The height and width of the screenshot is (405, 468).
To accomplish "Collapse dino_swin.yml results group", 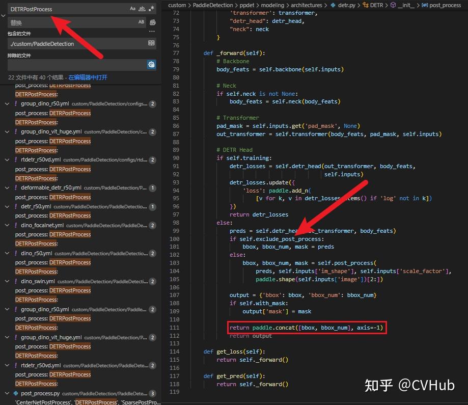I will (x=7, y=281).
